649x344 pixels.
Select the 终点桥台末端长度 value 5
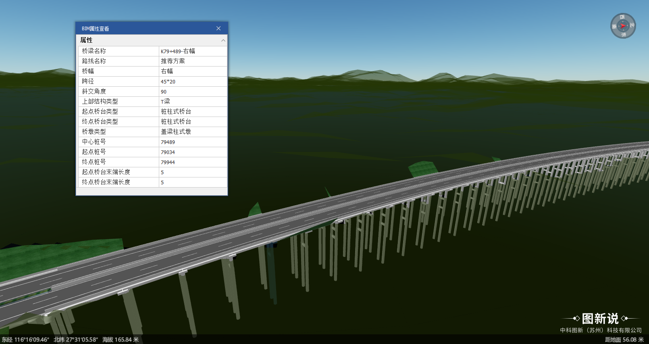coord(193,182)
